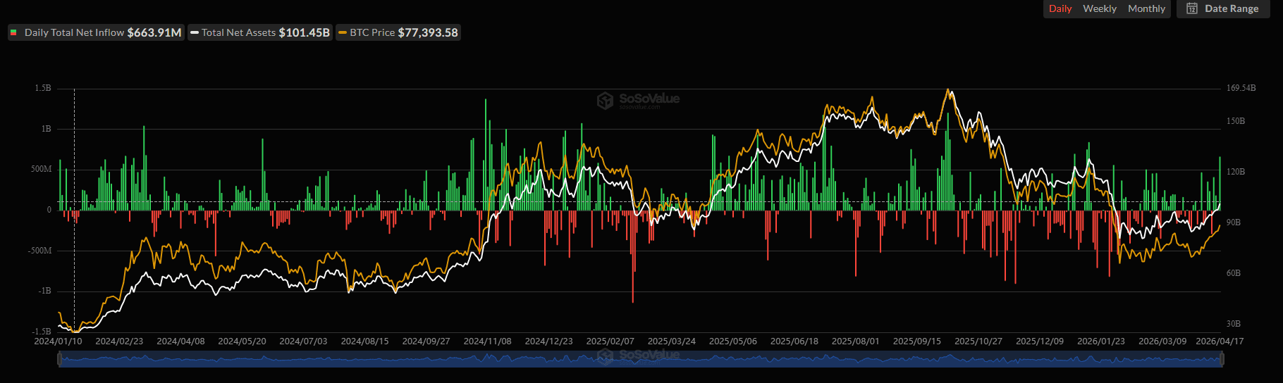
Task: Switch chart to Monthly view
Action: [x=1146, y=8]
